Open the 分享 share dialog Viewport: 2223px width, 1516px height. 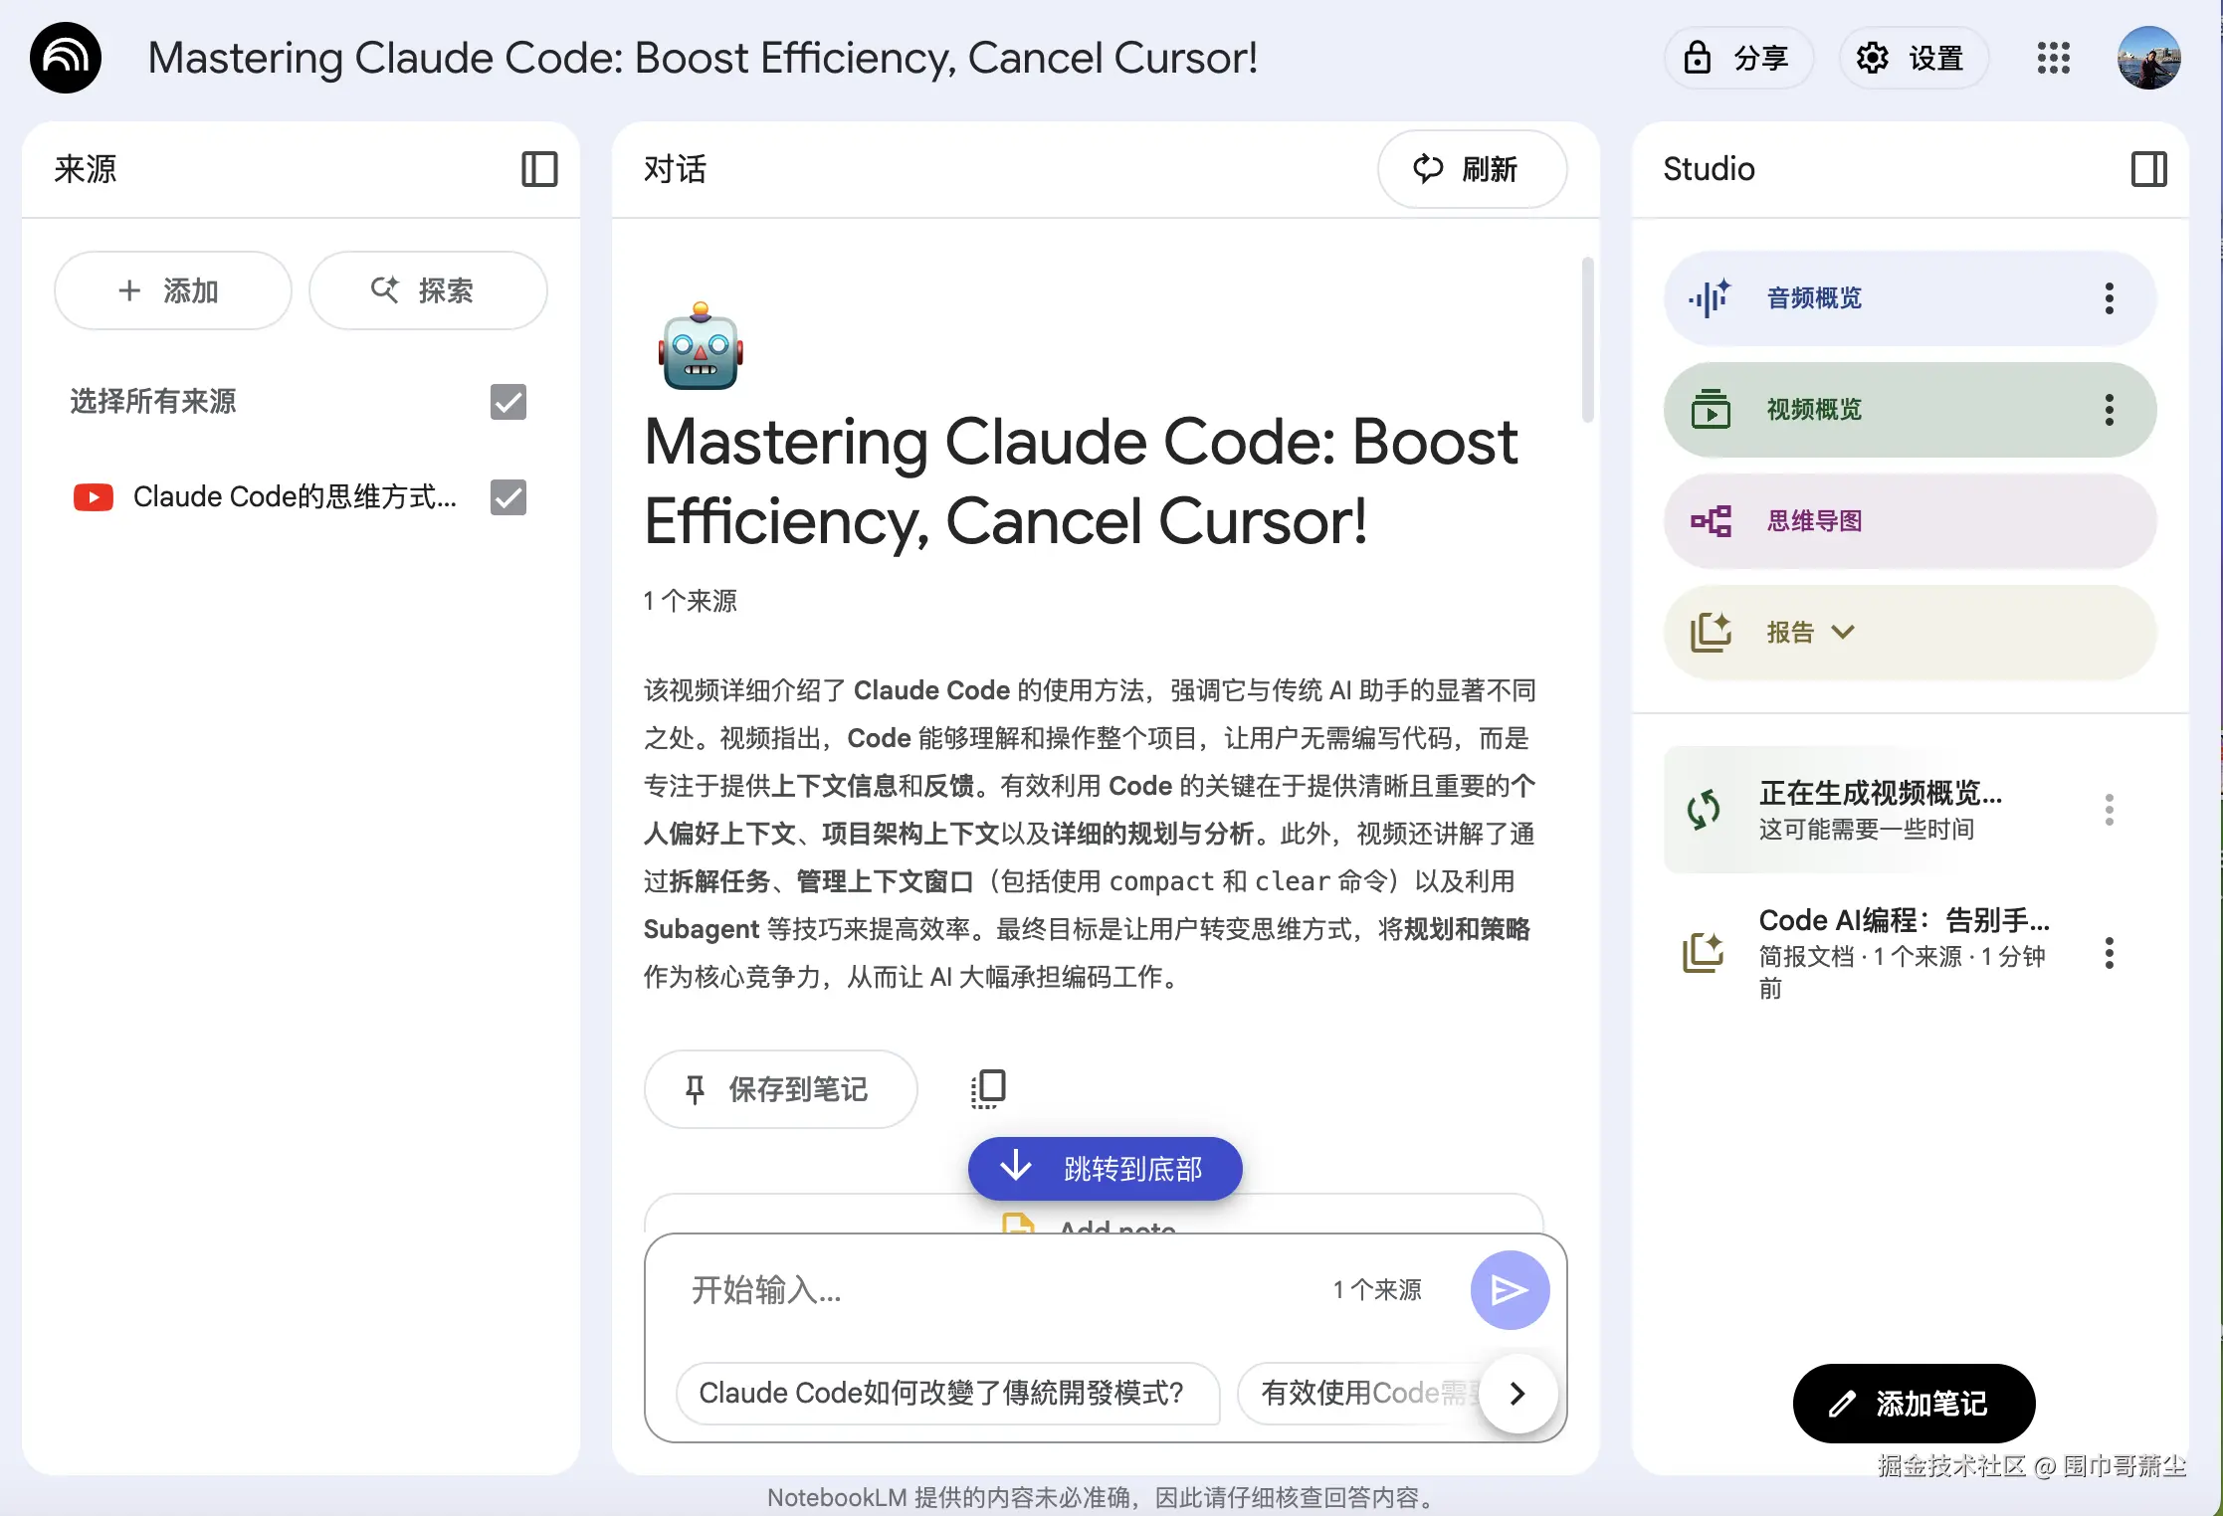click(x=1737, y=58)
